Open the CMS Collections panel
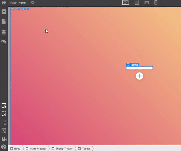181x151 pixels. (x=4, y=32)
